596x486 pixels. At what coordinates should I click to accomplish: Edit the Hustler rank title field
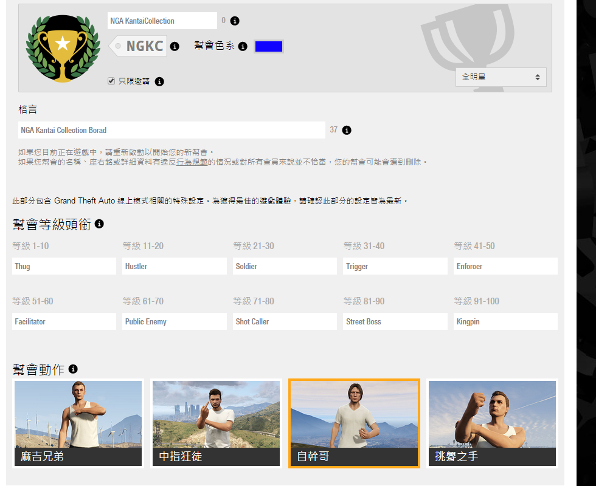175,266
